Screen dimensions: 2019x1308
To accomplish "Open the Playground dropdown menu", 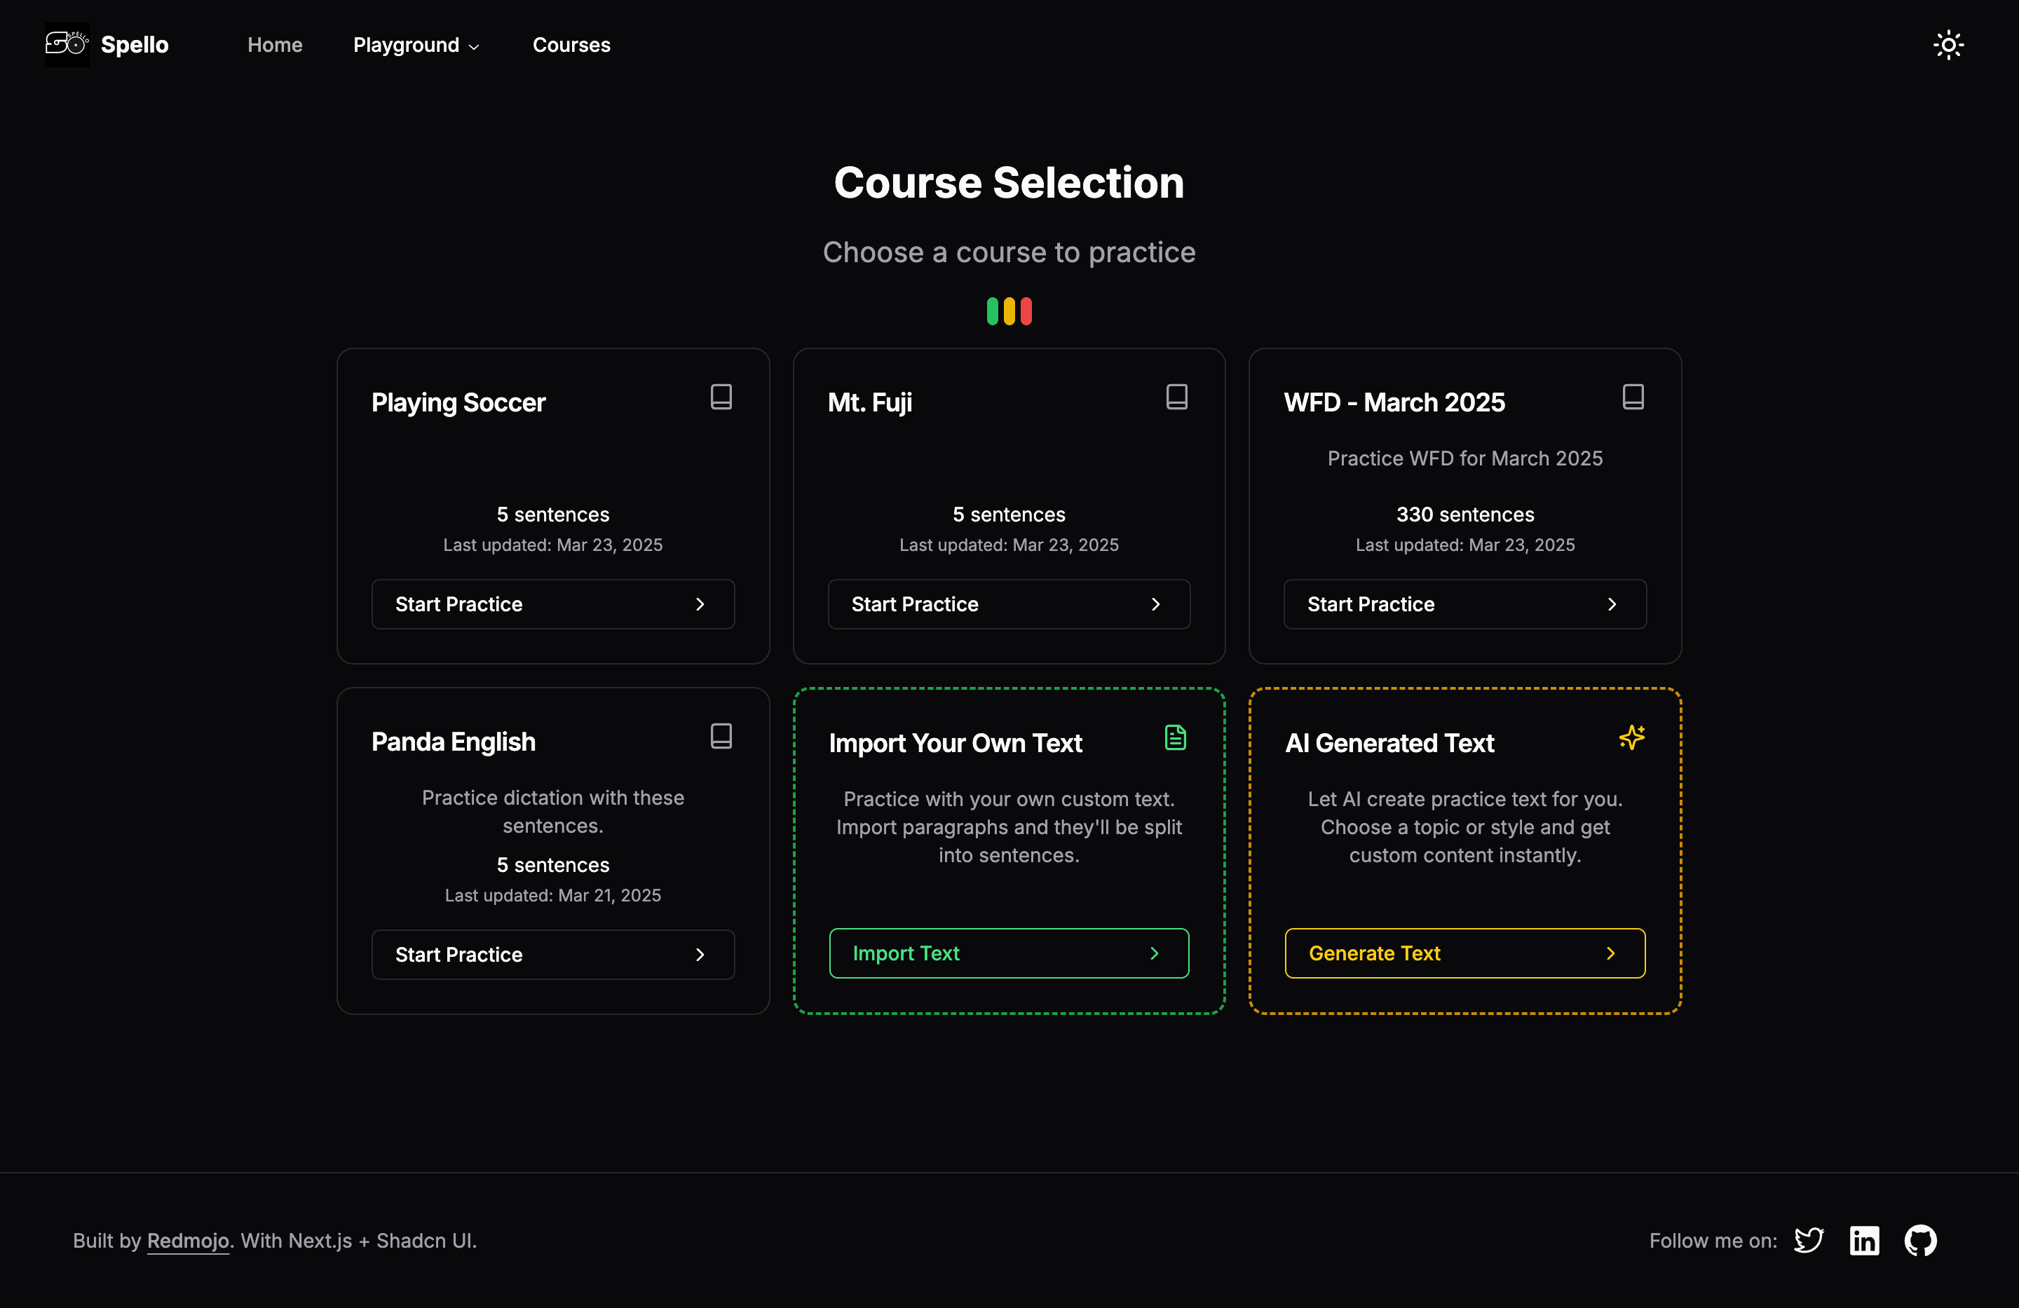I will tap(416, 45).
